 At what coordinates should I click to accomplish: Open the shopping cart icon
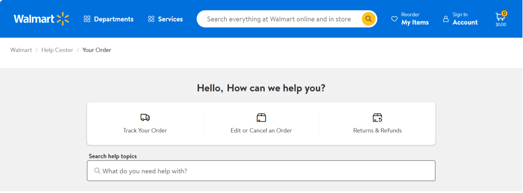(x=500, y=17)
